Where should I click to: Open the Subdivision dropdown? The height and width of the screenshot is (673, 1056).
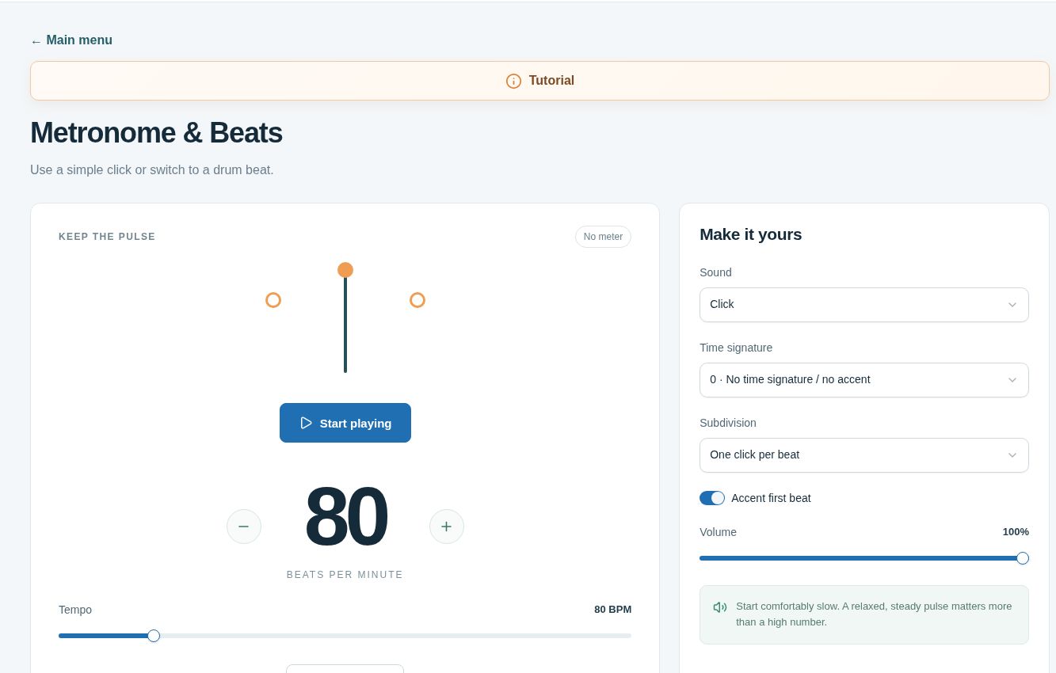864,455
